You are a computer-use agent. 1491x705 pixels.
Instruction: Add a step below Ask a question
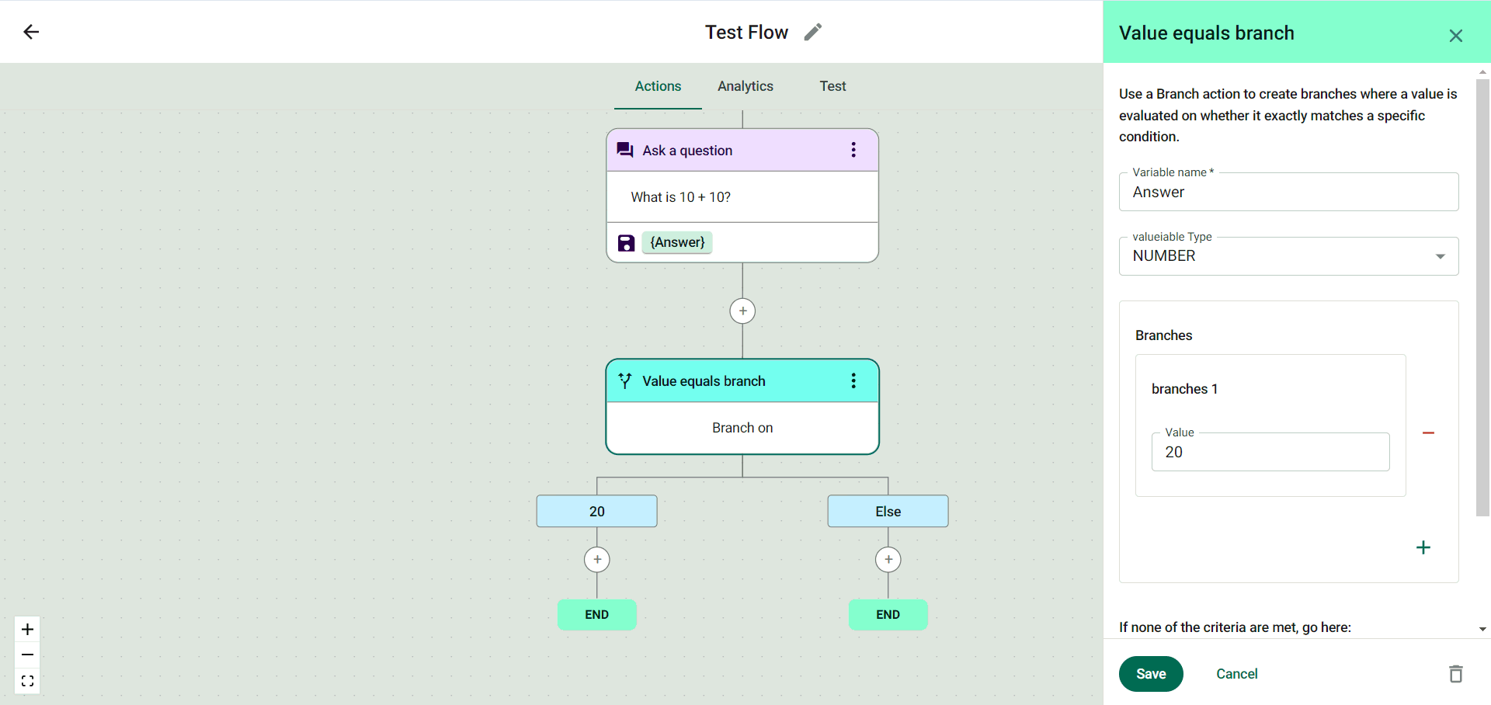pos(742,311)
